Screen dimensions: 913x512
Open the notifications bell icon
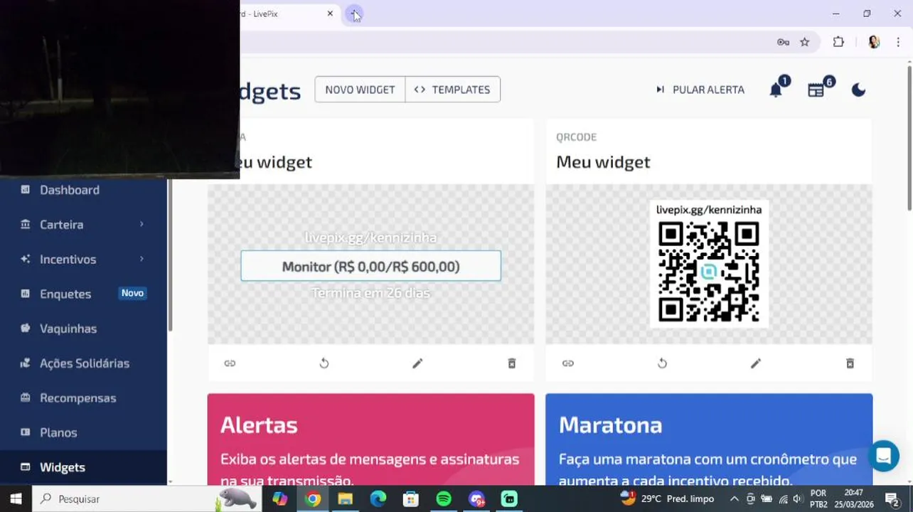click(776, 90)
